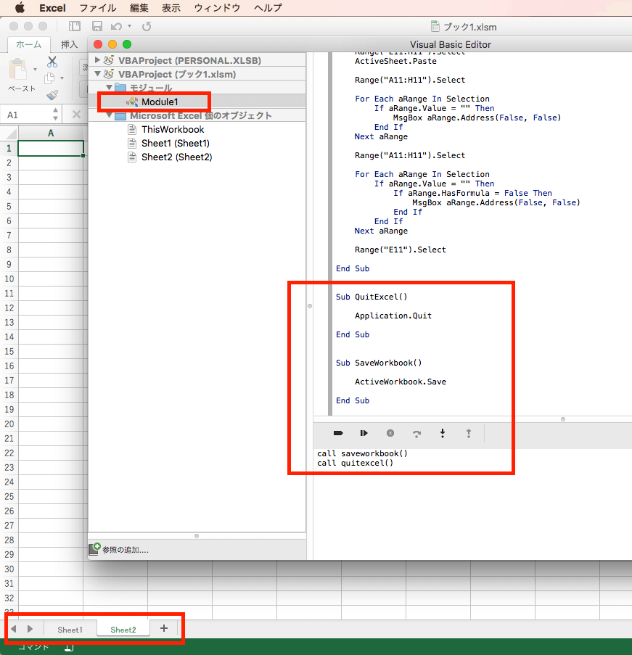
Task: Click the next sheet navigation arrow
Action: 30,629
